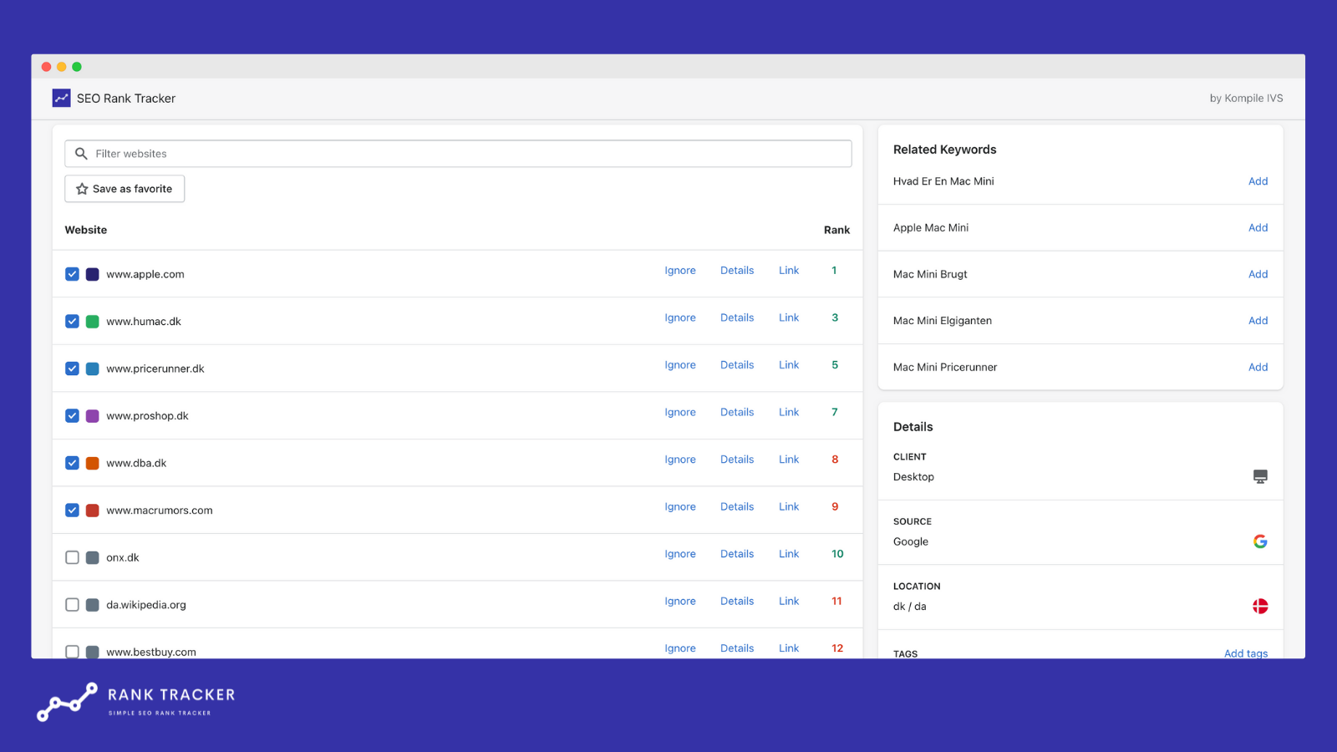Click the dk / da location value
Image resolution: width=1337 pixels, height=752 pixels.
tap(909, 607)
